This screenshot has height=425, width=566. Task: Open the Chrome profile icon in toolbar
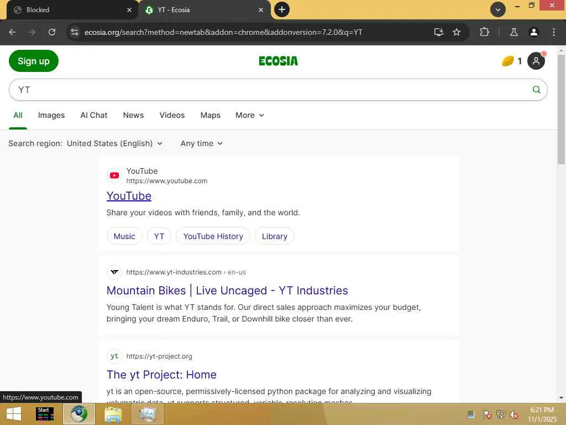tap(533, 32)
